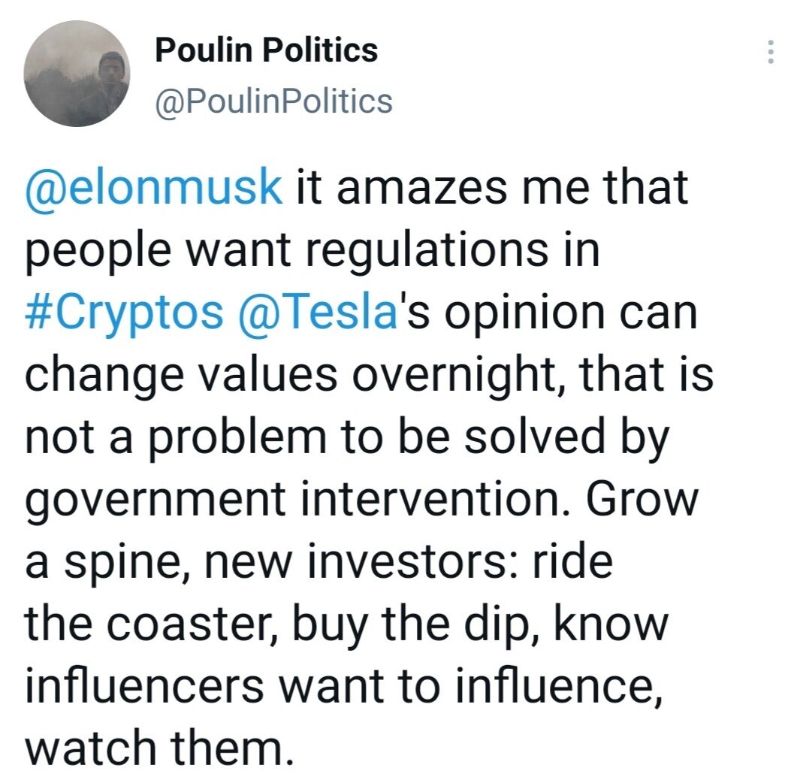This screenshot has height=777, width=794.
Task: Open the three-dot more options menu
Action: point(770,51)
